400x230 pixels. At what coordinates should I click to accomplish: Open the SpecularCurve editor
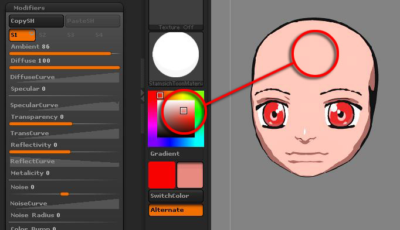point(65,105)
